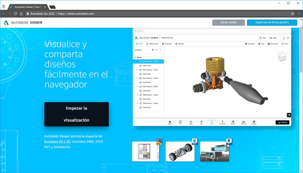This screenshot has width=303, height=173.
Task: Open the Section tool
Action: (x=233, y=122)
